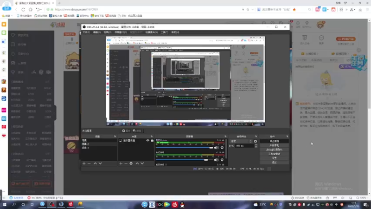
Task: Click the Start Virtual Camera button
Action: pos(274,150)
